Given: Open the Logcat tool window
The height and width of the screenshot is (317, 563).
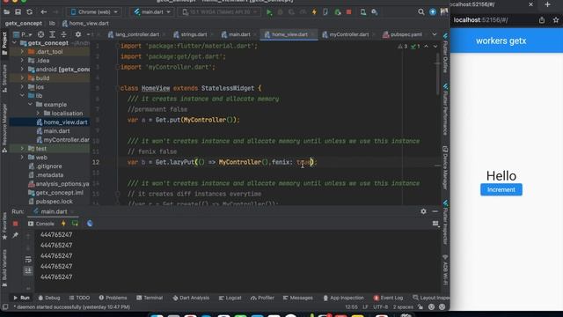Looking at the screenshot, I should (x=230, y=298).
